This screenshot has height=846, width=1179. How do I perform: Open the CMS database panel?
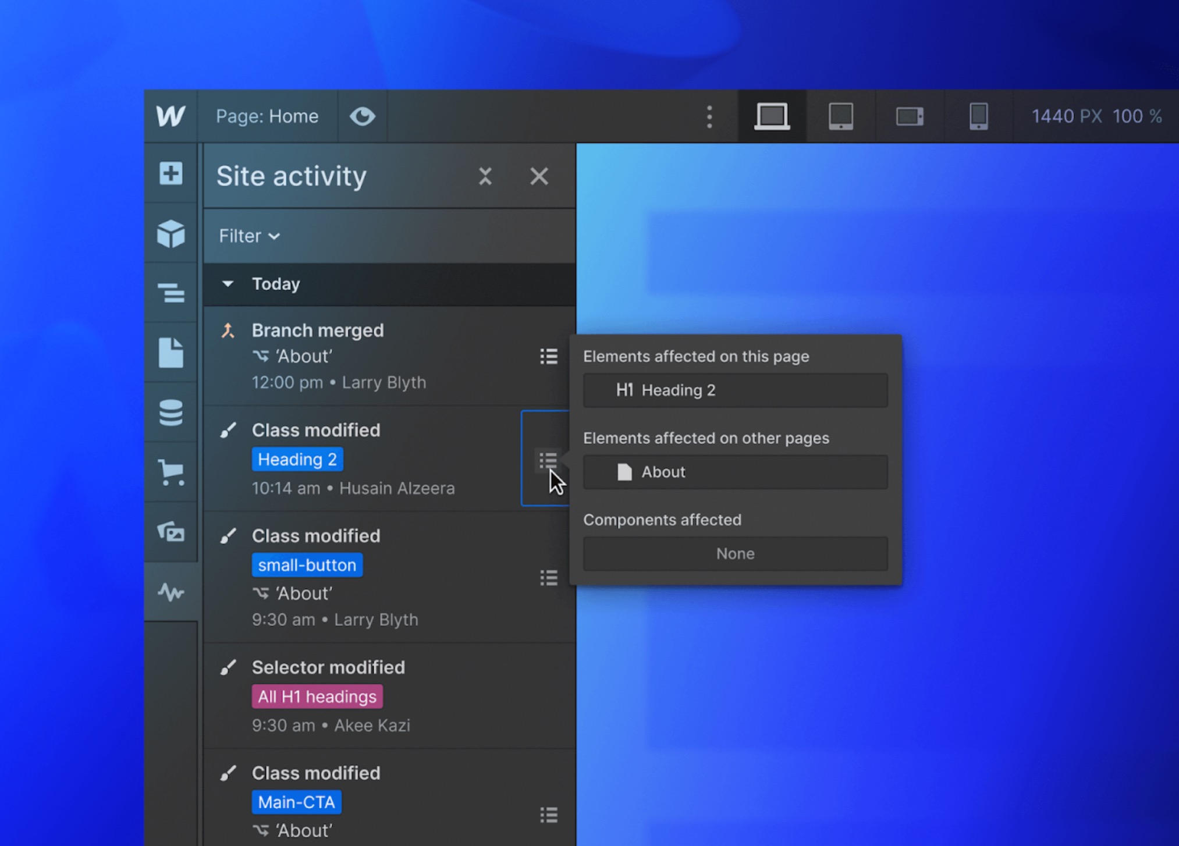click(x=171, y=413)
